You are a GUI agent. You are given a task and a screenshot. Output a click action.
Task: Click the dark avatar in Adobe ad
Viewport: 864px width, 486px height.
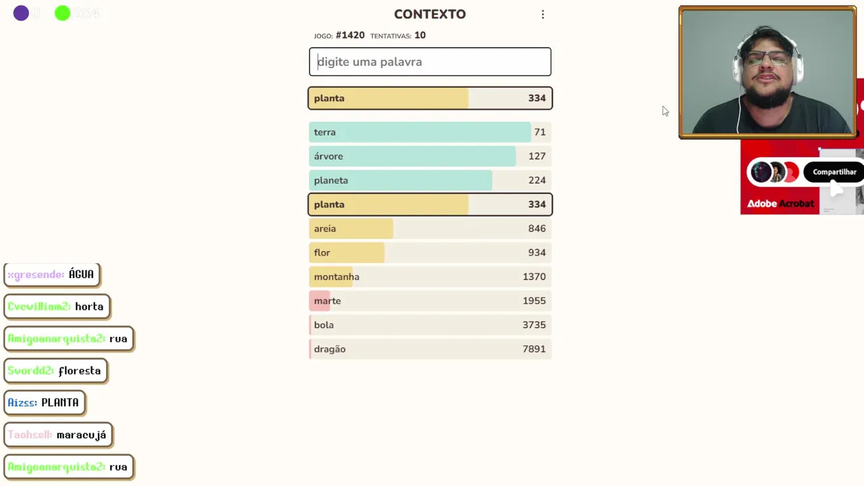(761, 172)
